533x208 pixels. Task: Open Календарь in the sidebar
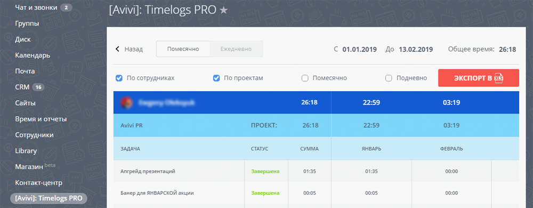(33, 55)
